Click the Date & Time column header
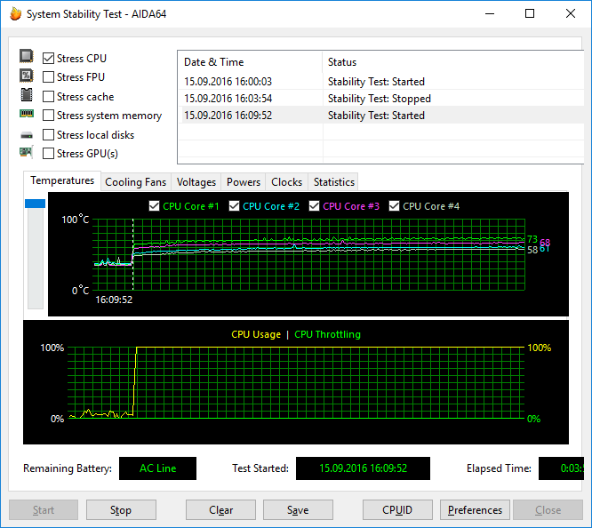 pyautogui.click(x=250, y=62)
